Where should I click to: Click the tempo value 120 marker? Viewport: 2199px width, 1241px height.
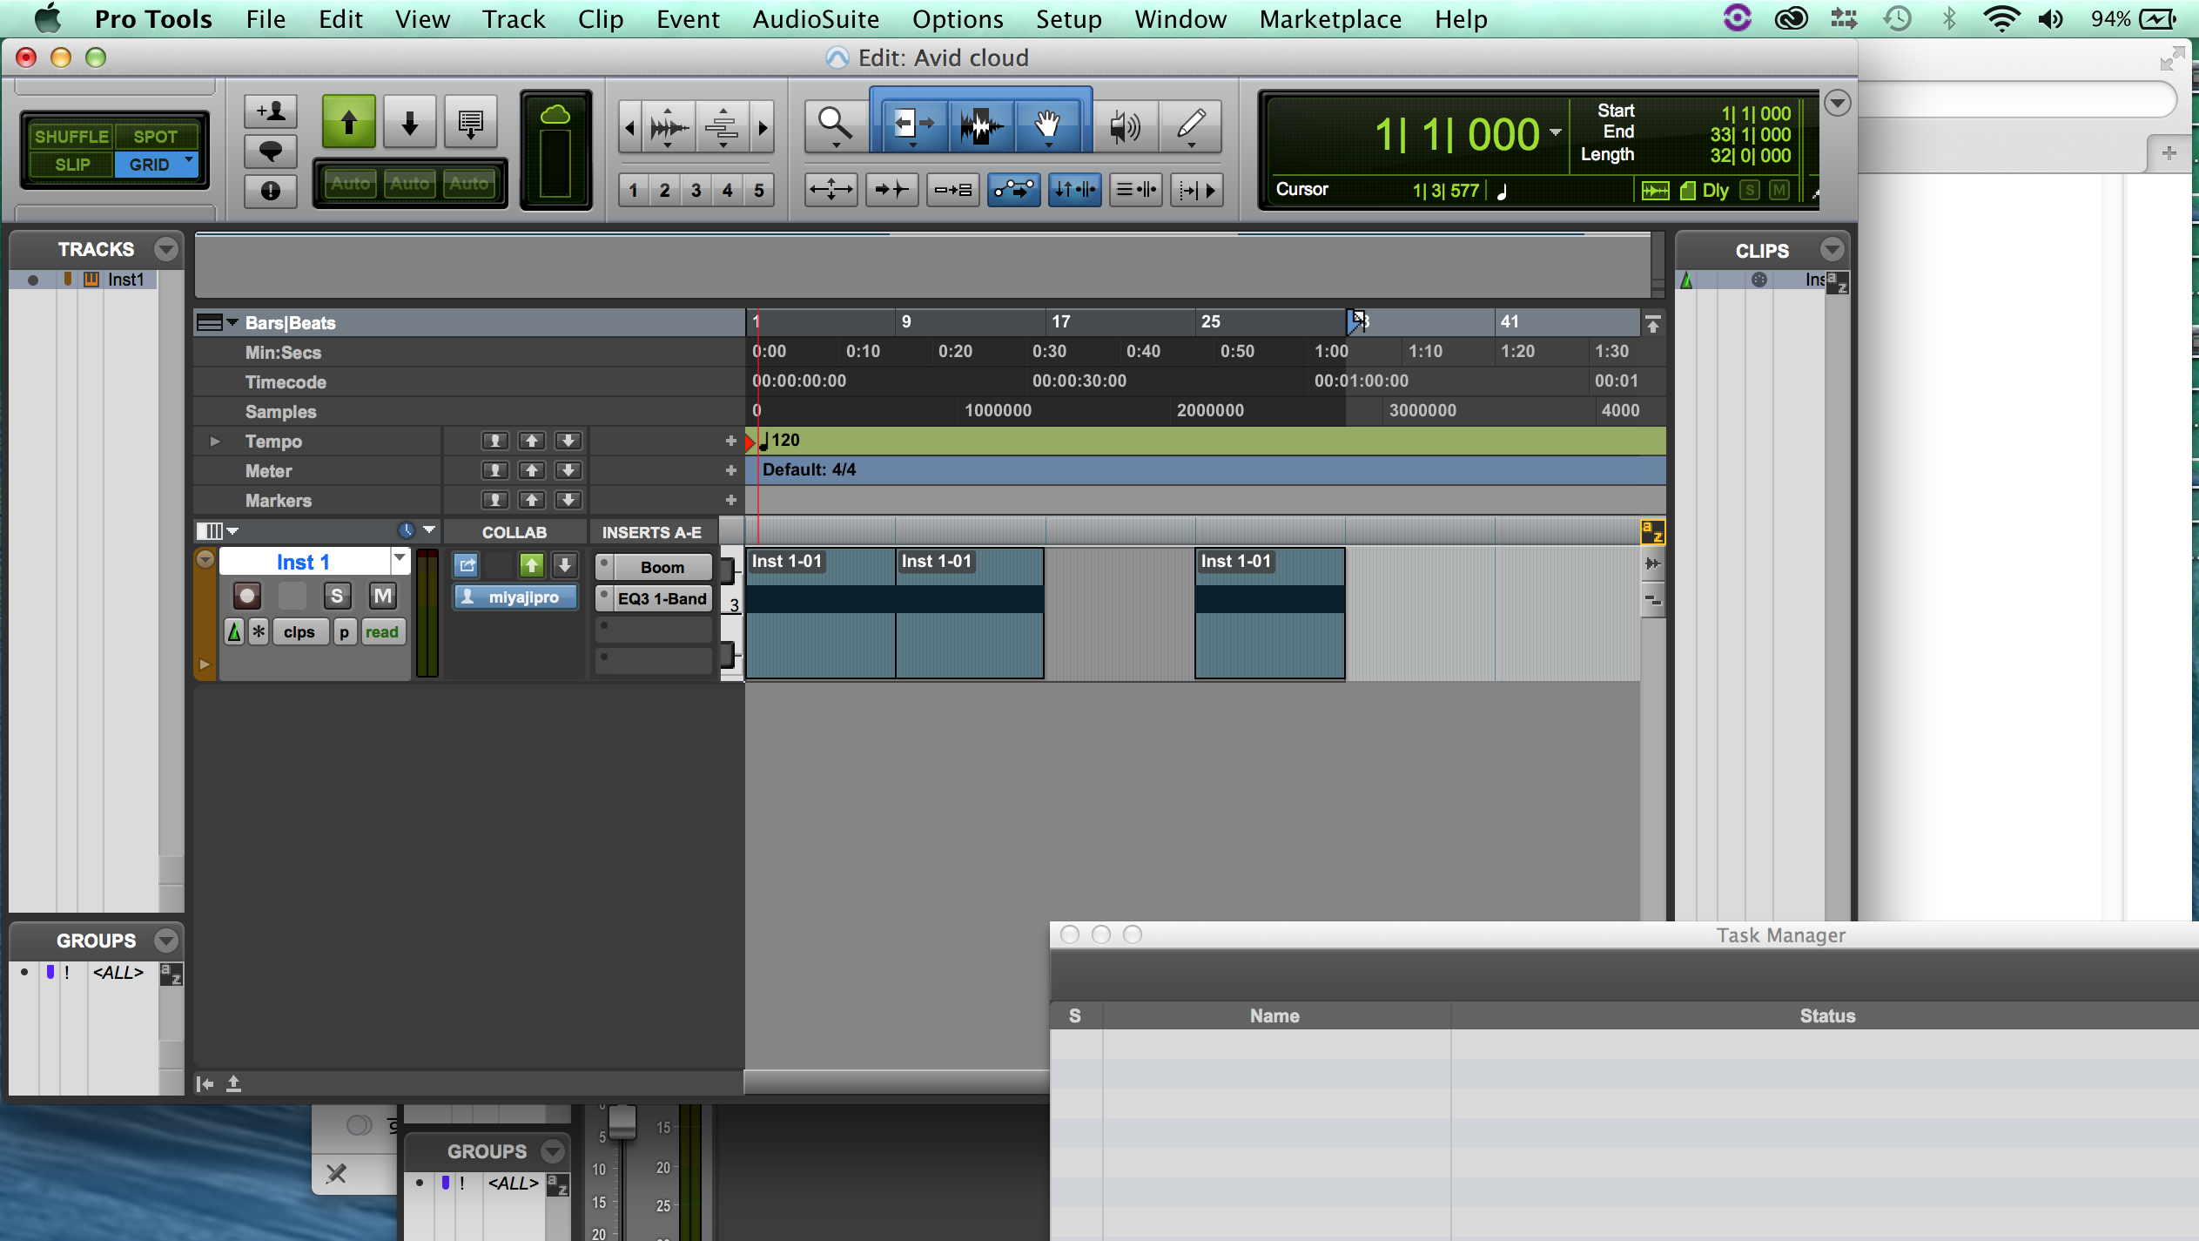pyautogui.click(x=785, y=440)
